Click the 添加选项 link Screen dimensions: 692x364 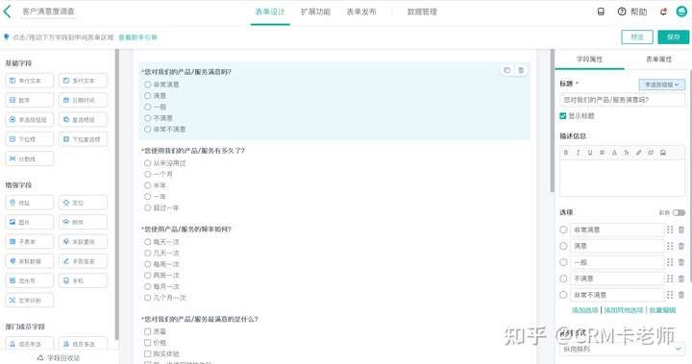[584, 310]
